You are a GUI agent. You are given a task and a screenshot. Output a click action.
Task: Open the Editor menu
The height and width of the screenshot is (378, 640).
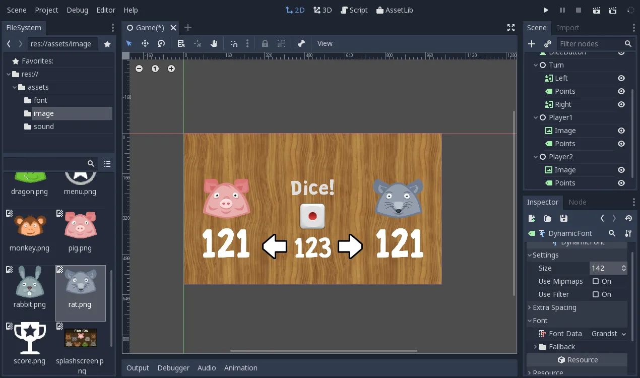[x=106, y=10]
